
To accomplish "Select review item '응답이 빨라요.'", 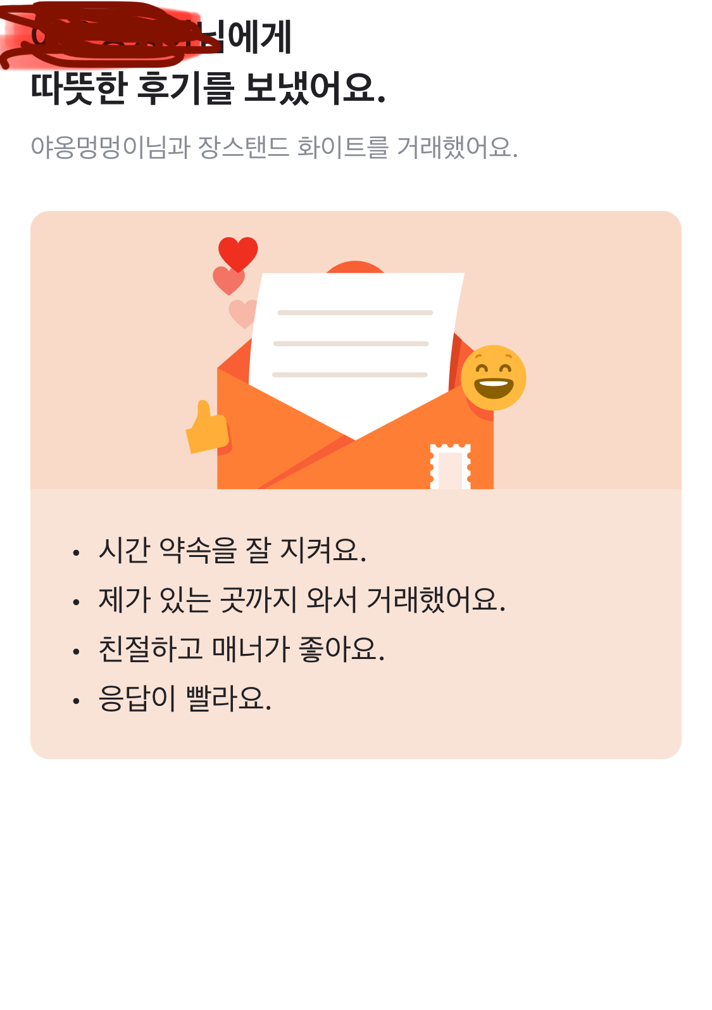I will [x=185, y=698].
